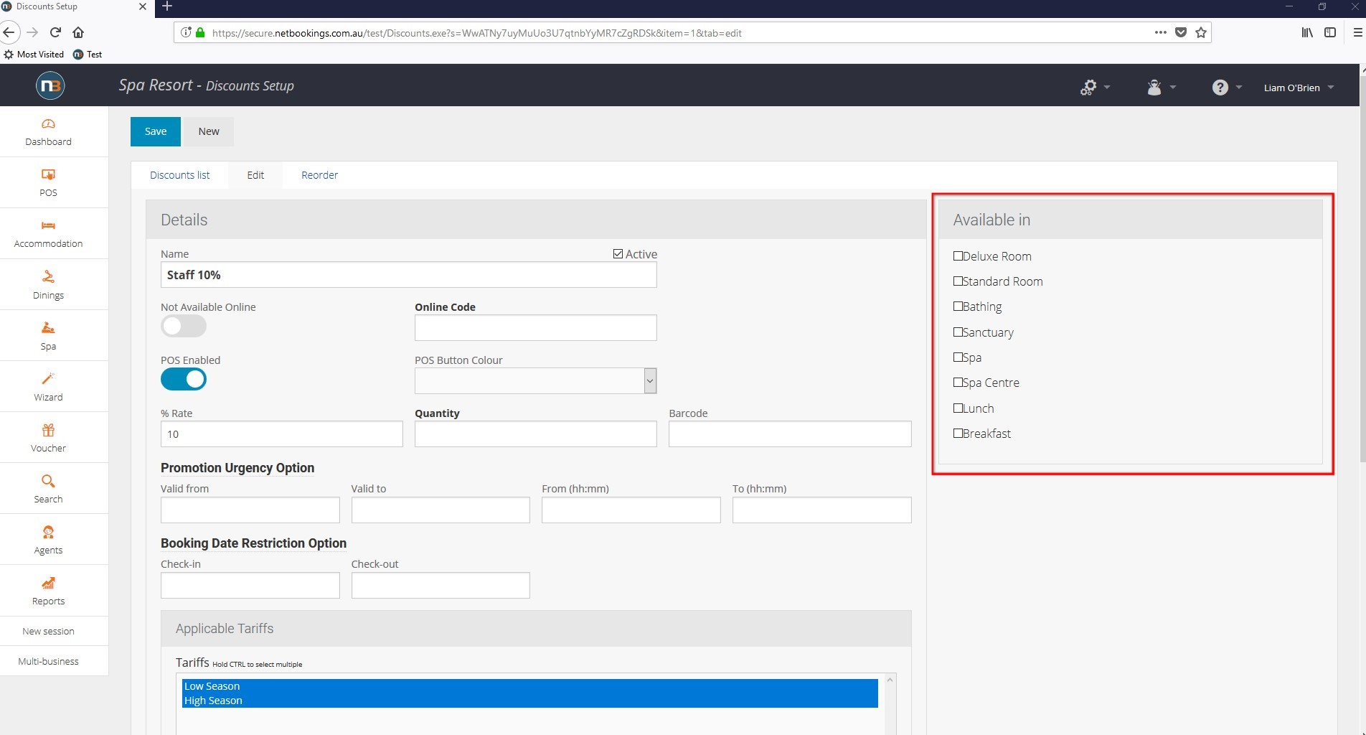Click the Check-in date field
Screen dimensions: 1366x735
pyautogui.click(x=250, y=586)
